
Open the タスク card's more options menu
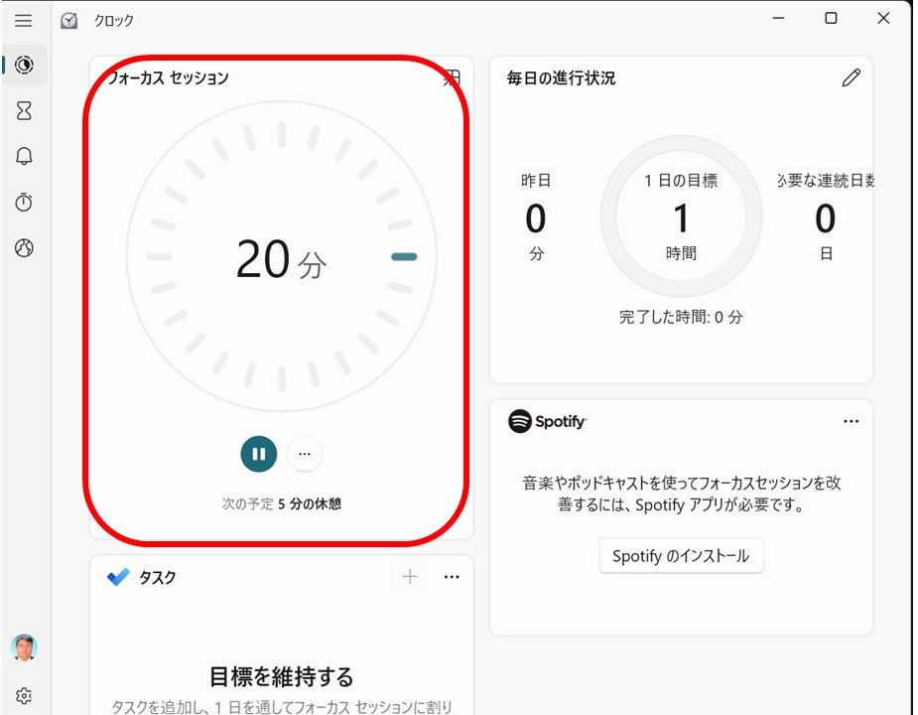452,577
